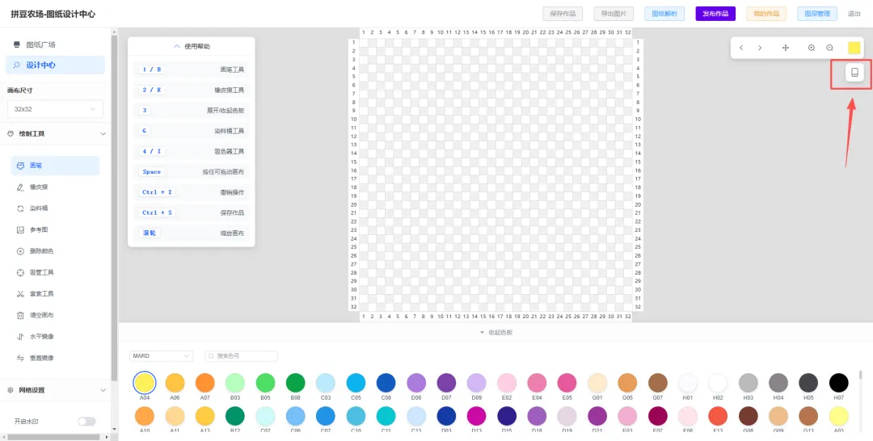This screenshot has width=873, height=441.
Task: Expand the 网格设置 section
Action: pyautogui.click(x=55, y=390)
